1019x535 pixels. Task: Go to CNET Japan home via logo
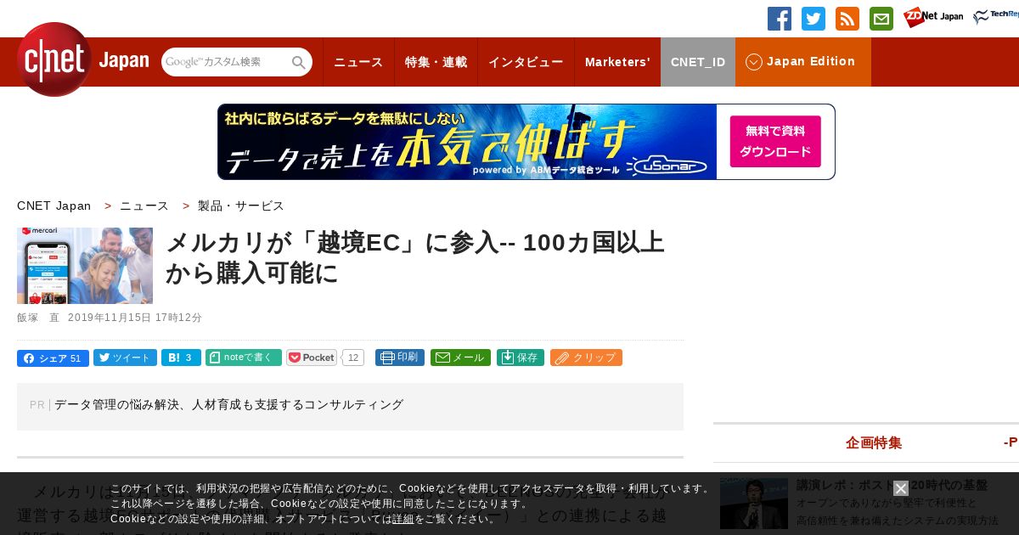[x=82, y=59]
